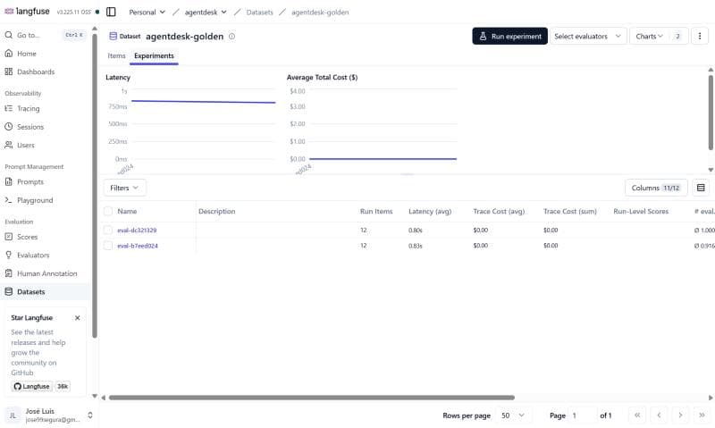Open Personal organization dropdown
Viewport: 715px width, 428px height.
147,13
